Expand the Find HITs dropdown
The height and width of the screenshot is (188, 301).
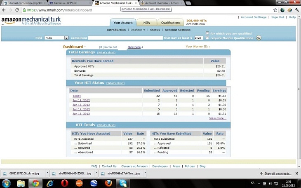click(66, 38)
